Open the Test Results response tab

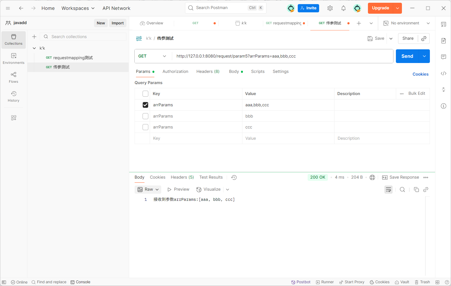point(211,177)
